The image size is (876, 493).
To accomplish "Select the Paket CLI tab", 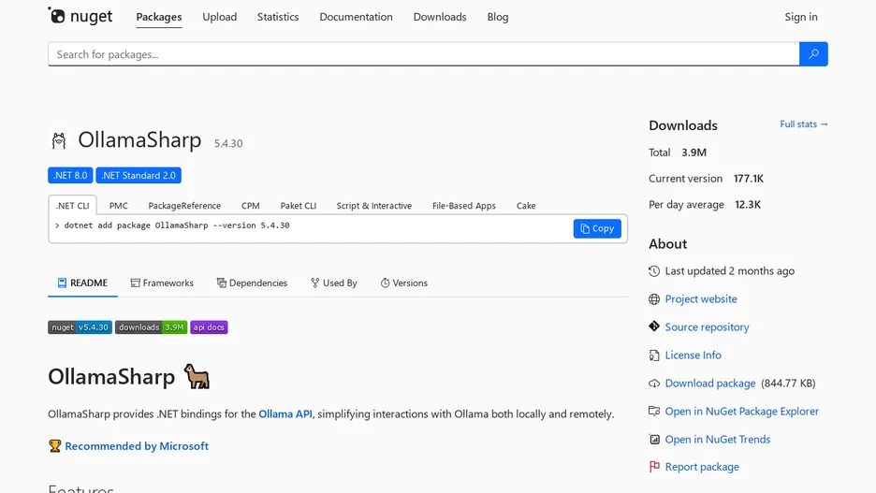I will [x=299, y=206].
